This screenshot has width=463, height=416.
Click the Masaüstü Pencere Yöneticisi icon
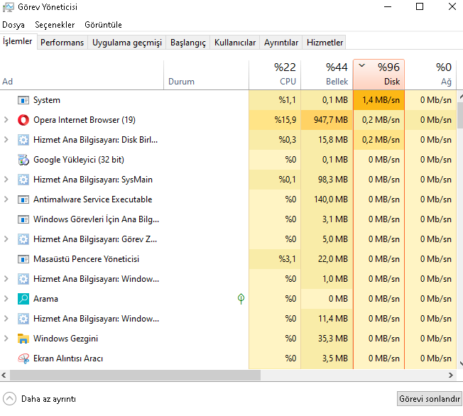pos(23,259)
